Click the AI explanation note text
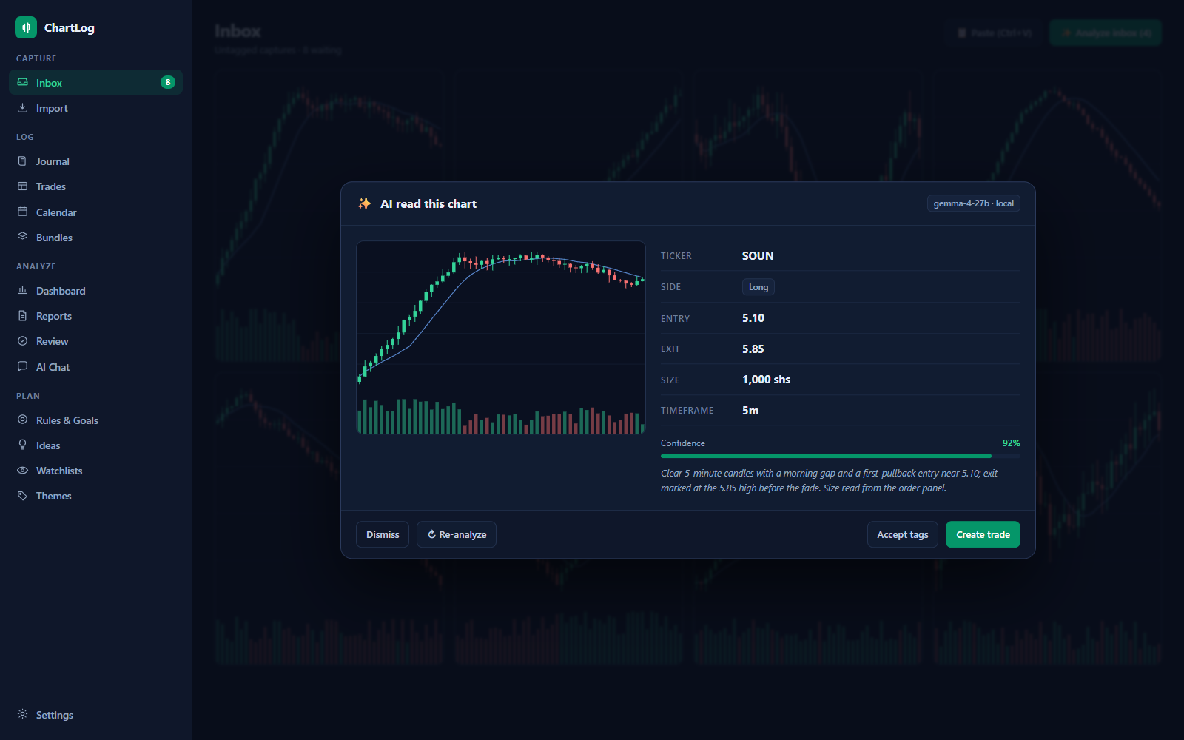This screenshot has height=740, width=1184. point(829,480)
